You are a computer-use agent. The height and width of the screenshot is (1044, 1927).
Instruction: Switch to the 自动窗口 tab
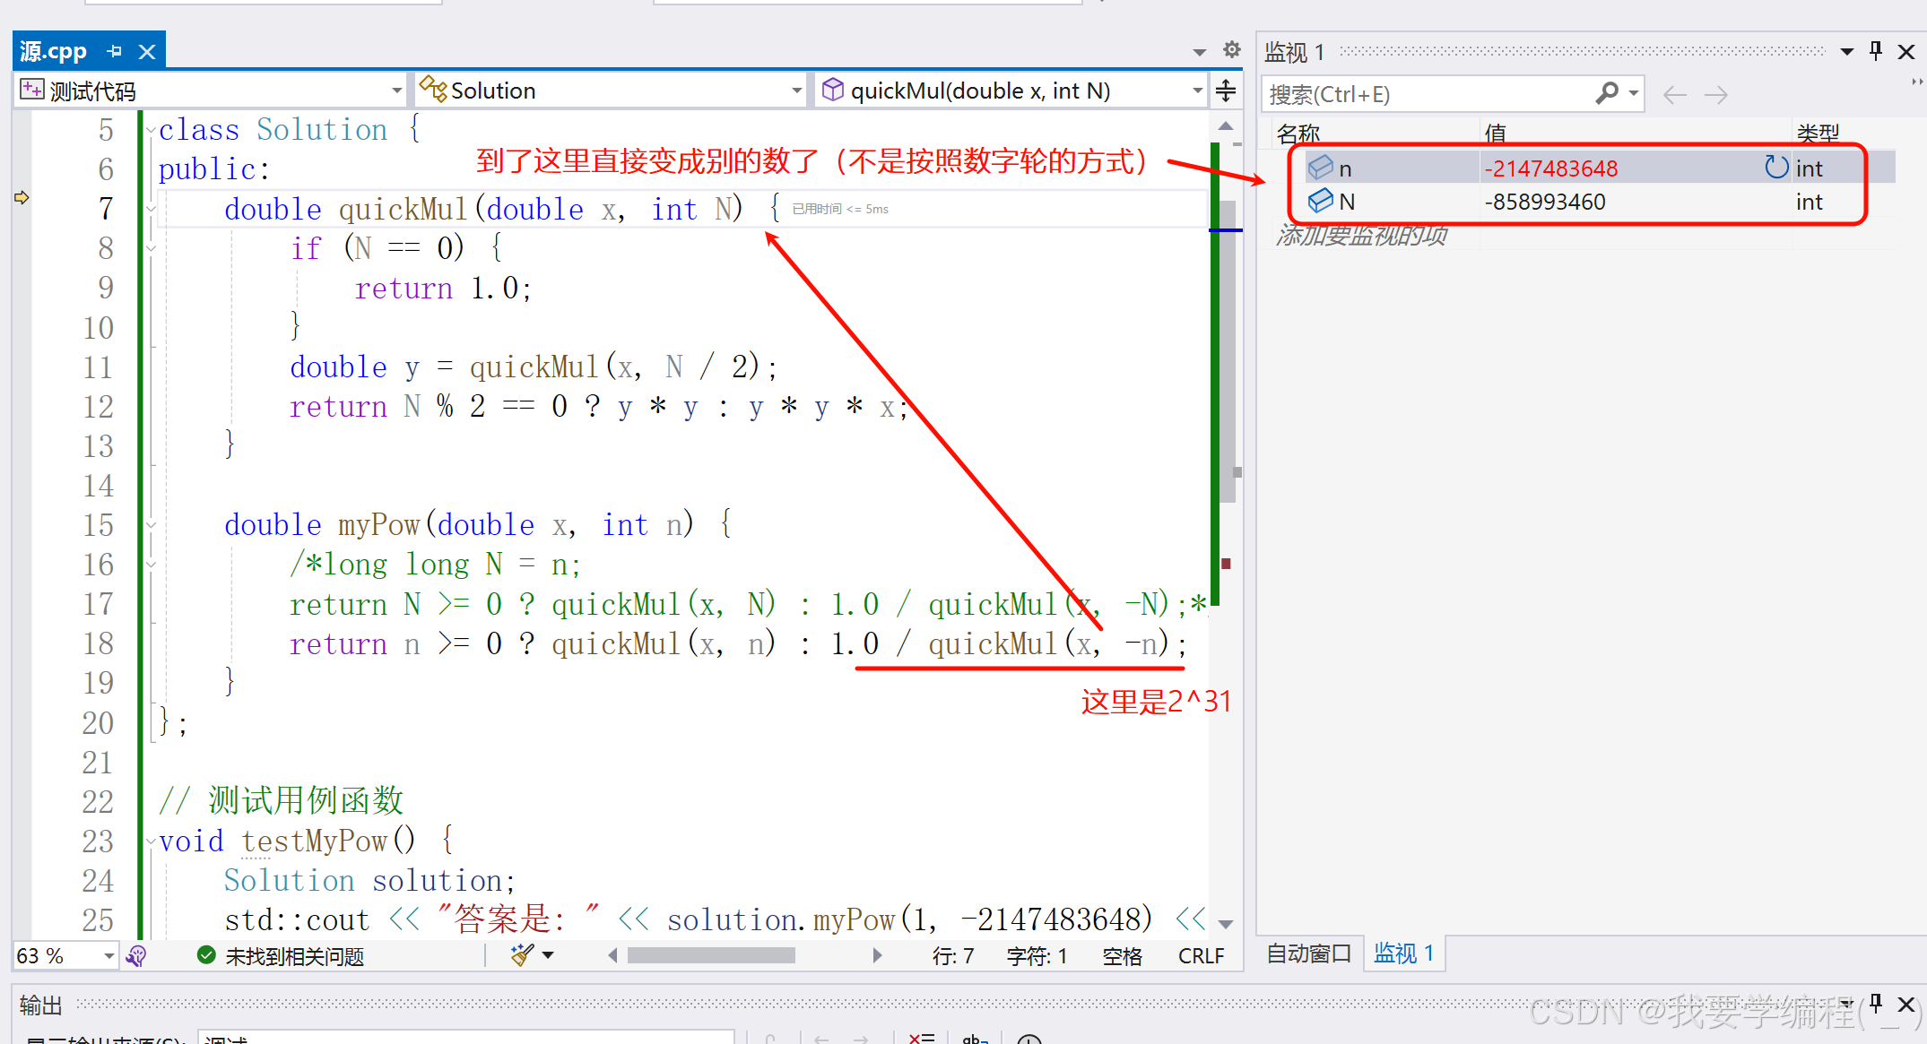(1308, 953)
